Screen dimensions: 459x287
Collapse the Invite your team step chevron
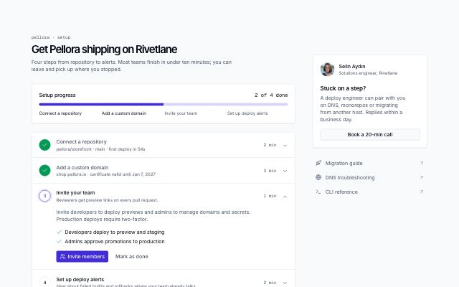[x=285, y=196]
